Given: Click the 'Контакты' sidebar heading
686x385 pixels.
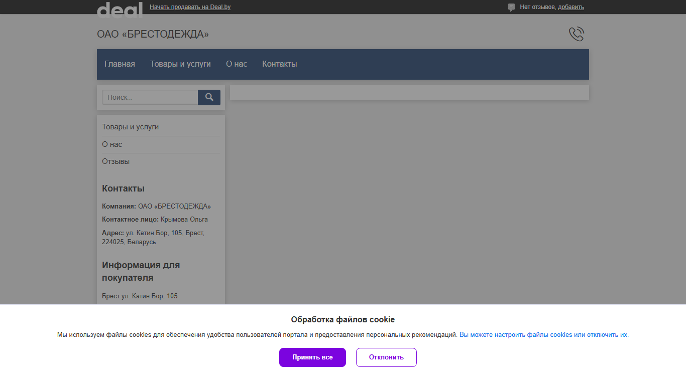Looking at the screenshot, I should point(123,188).
